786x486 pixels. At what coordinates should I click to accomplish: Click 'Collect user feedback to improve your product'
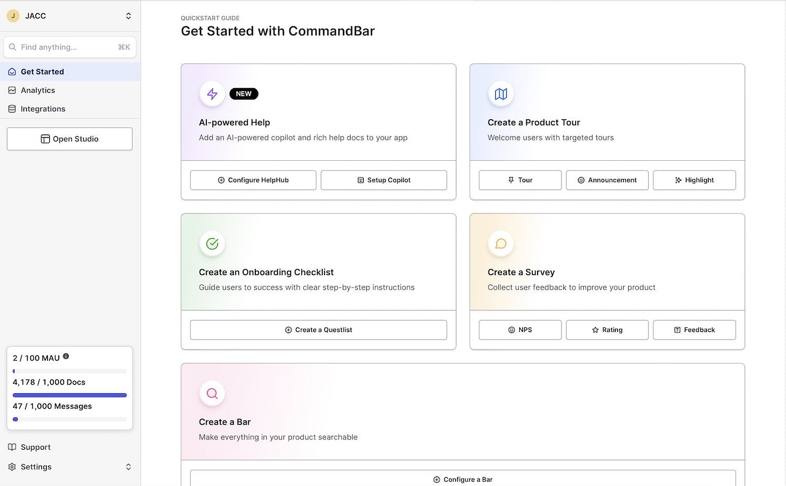[x=571, y=288]
